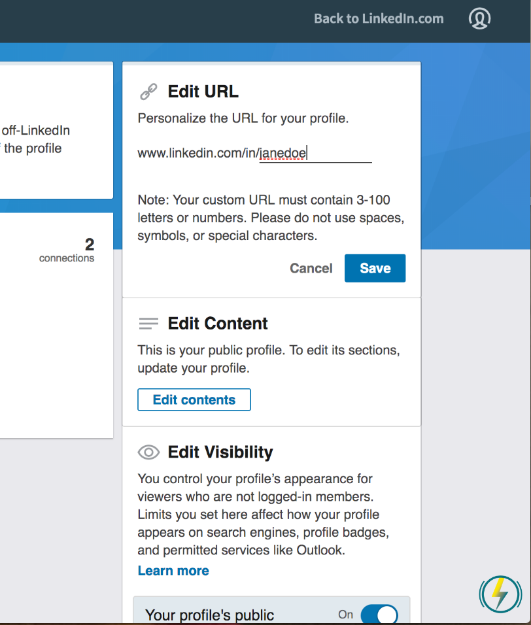Click into the custom URL text field
531x625 pixels.
tap(315, 154)
